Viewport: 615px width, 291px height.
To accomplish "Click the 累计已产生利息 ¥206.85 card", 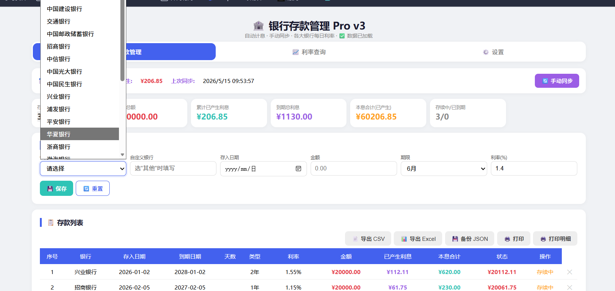I will tap(229, 113).
